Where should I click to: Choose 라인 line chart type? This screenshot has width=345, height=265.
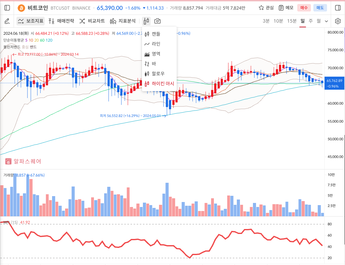pos(159,44)
